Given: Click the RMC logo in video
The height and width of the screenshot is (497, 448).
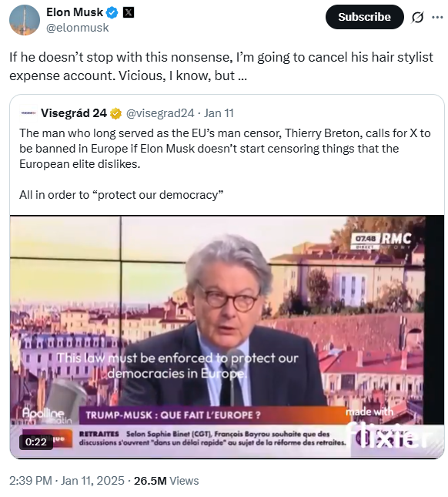Looking at the screenshot, I should click(x=396, y=239).
